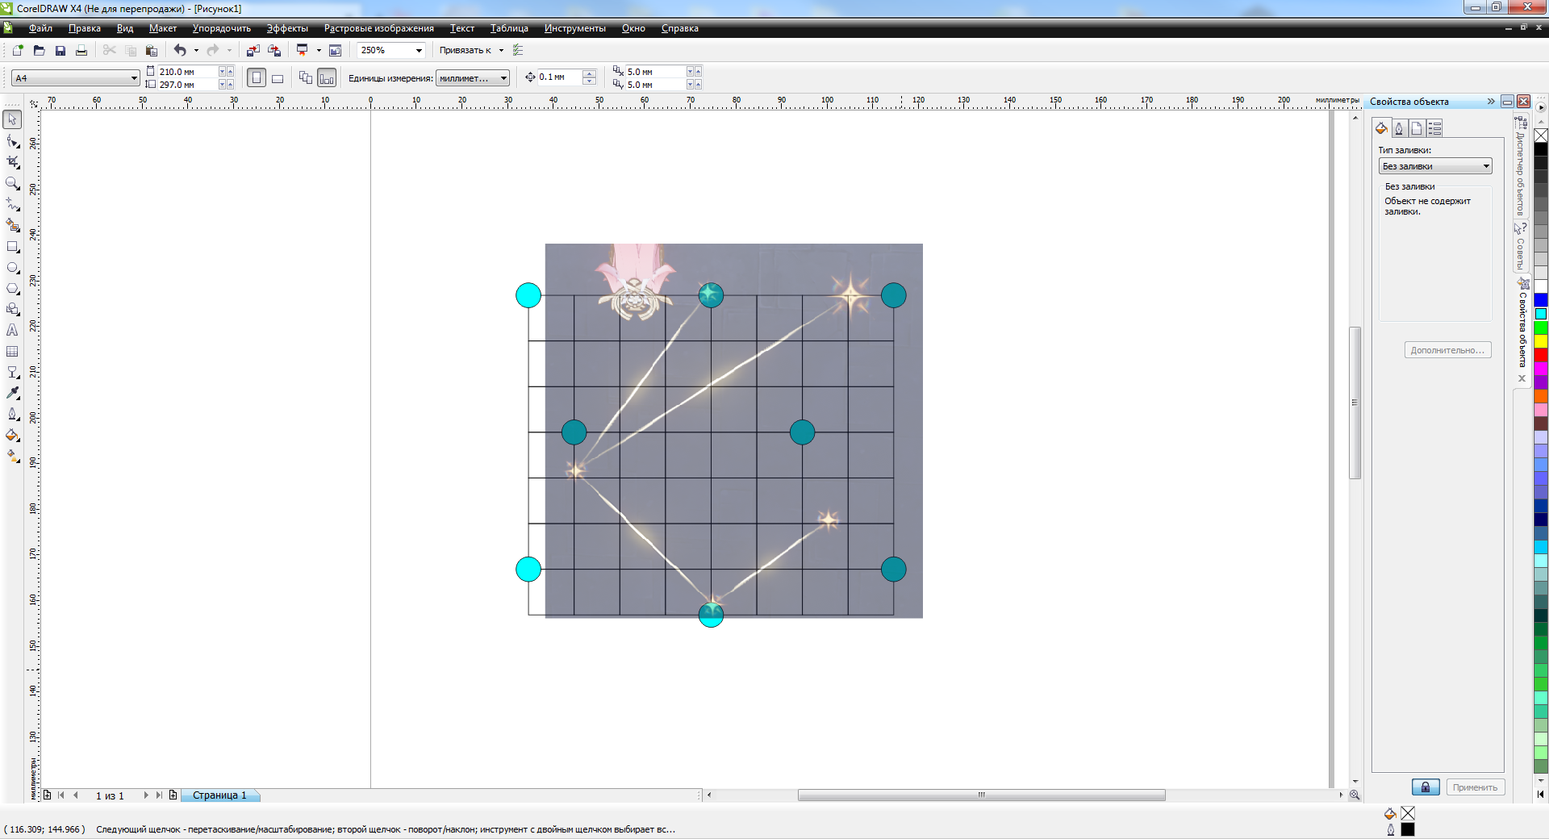Select the Pick (arrow) tool

12,119
